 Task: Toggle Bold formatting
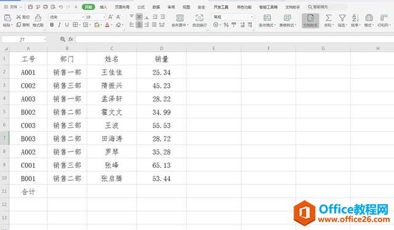[52, 25]
